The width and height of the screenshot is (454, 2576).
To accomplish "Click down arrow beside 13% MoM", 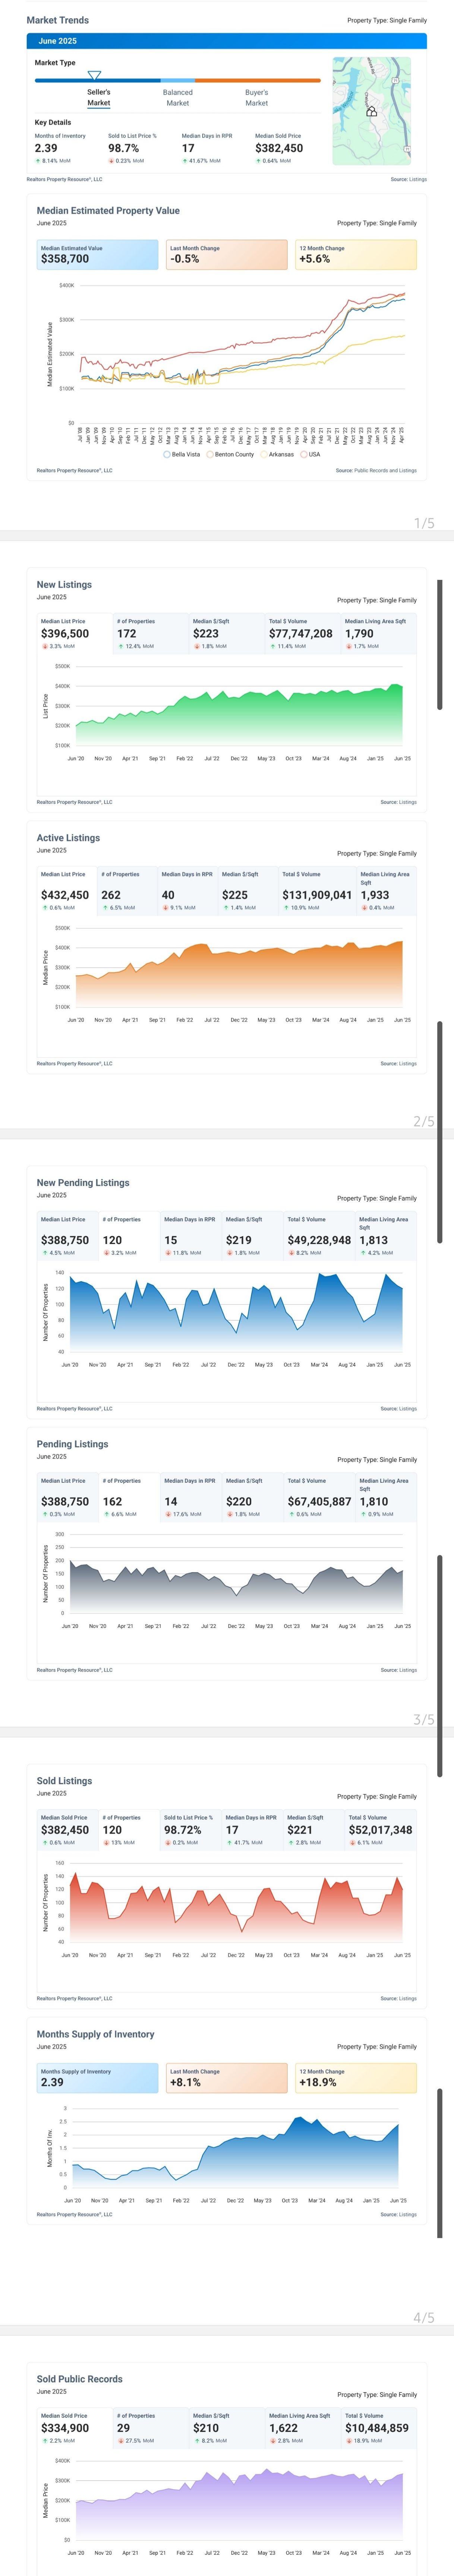I will [x=106, y=1843].
